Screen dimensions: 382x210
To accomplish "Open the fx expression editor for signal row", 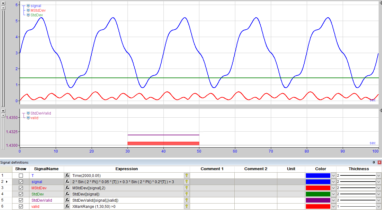I will point(67,182).
